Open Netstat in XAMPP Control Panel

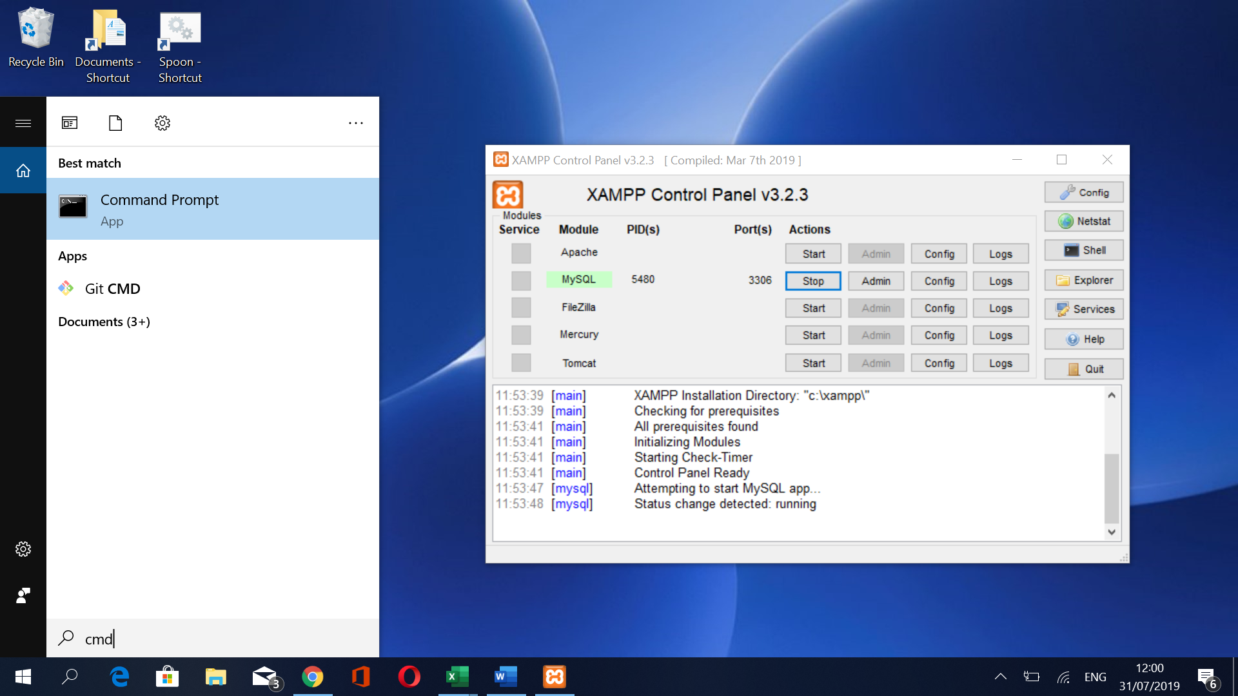coord(1083,221)
